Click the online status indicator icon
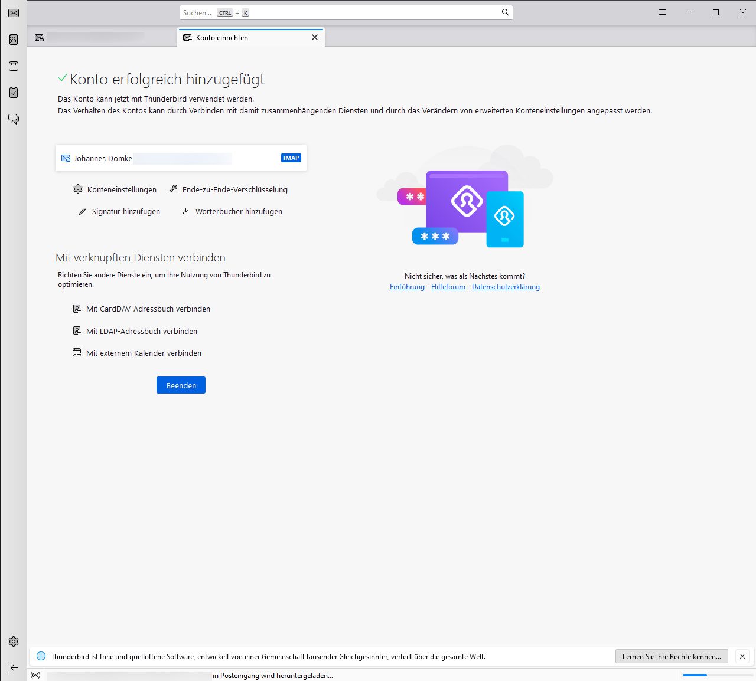The image size is (756, 681). (x=35, y=675)
